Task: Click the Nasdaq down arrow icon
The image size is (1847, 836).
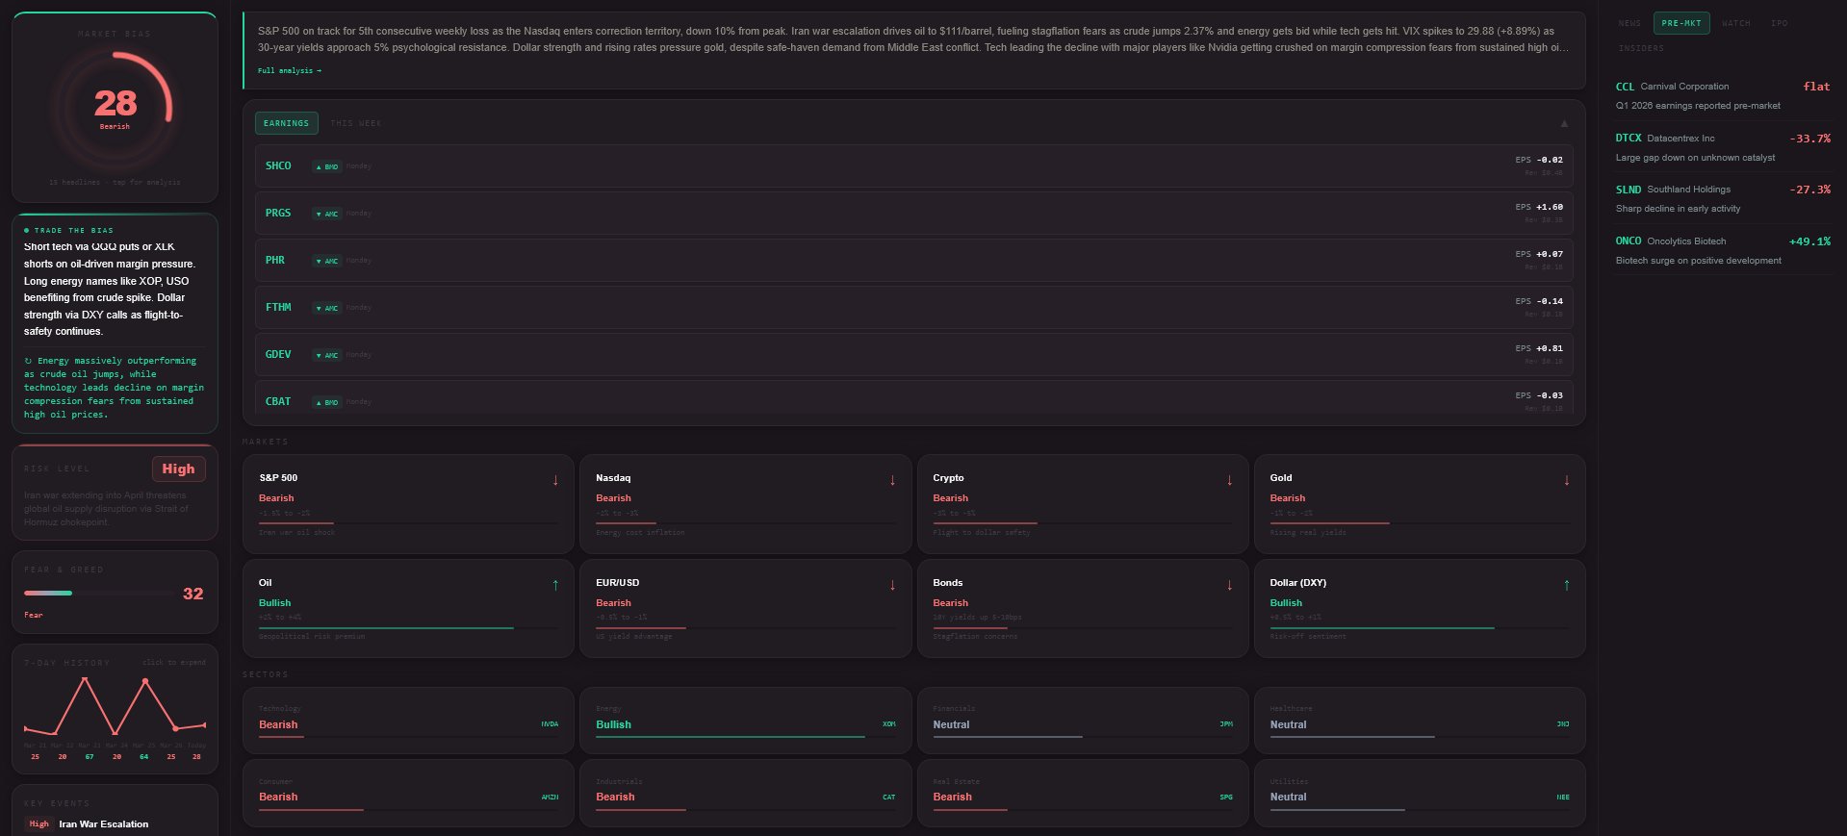Action: coord(892,480)
